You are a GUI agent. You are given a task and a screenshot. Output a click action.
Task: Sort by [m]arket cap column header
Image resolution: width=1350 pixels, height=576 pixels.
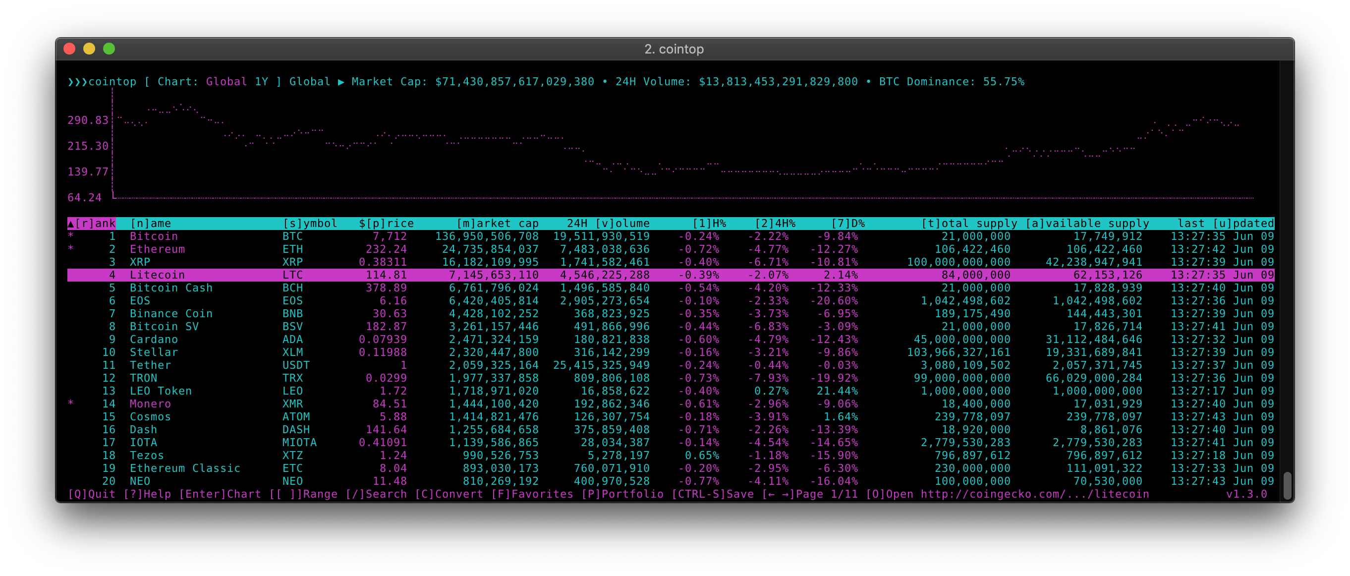[x=498, y=223]
